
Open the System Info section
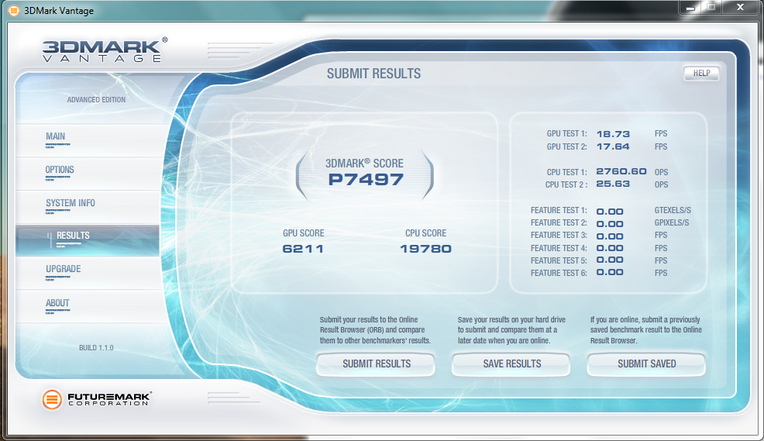tap(88, 207)
